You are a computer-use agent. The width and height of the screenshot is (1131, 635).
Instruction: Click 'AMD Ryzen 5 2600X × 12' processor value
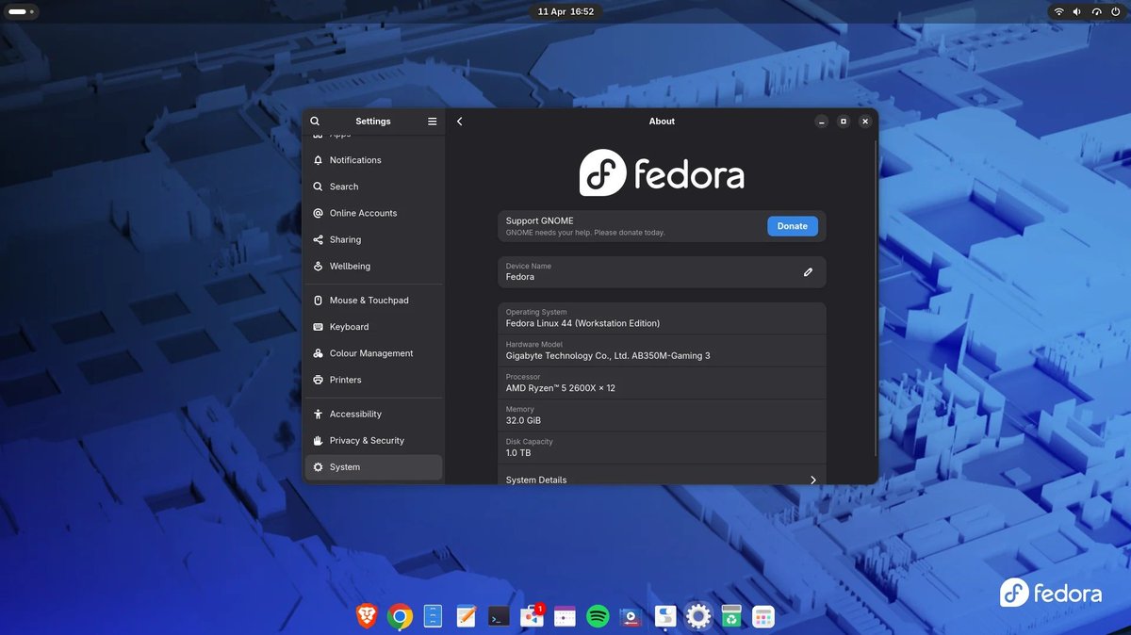560,388
